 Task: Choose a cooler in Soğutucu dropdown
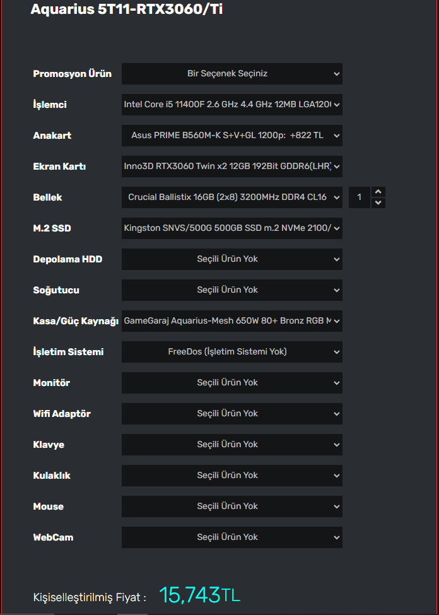pyautogui.click(x=231, y=290)
